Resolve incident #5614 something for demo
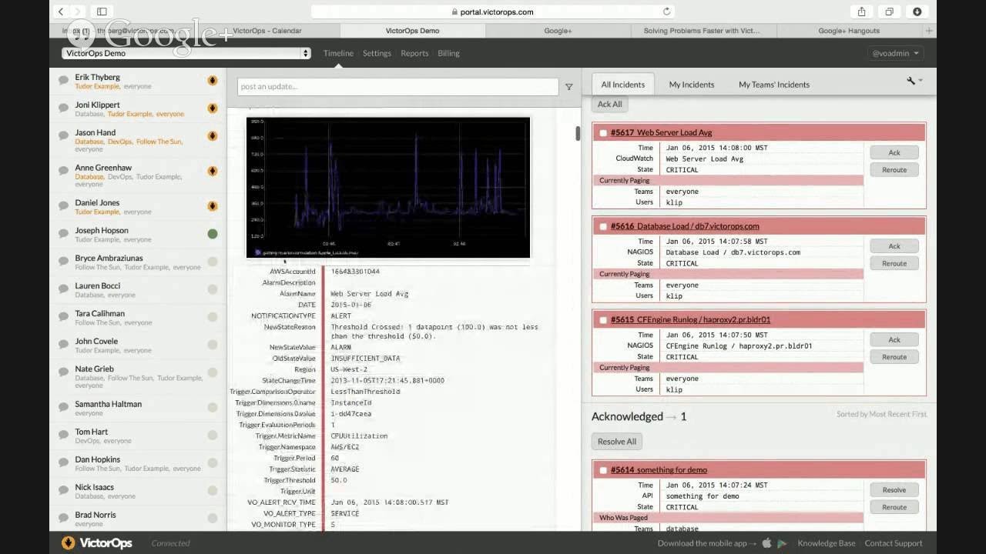This screenshot has height=554, width=986. coord(894,489)
